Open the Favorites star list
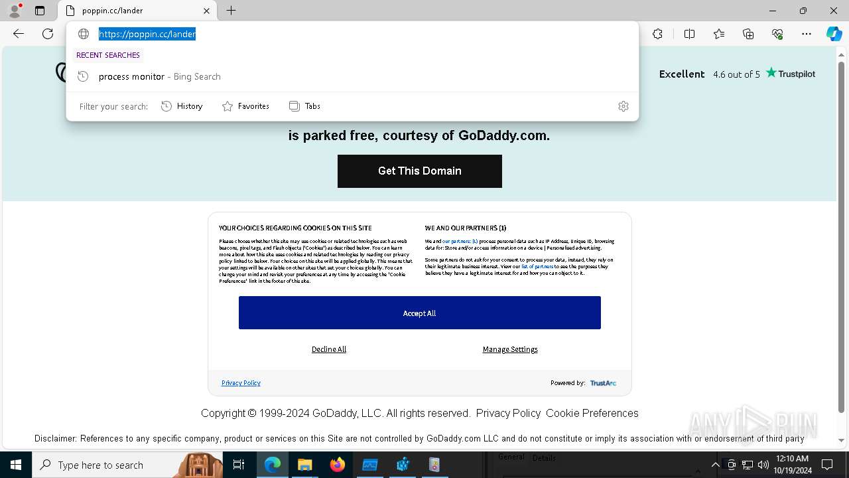 (719, 34)
